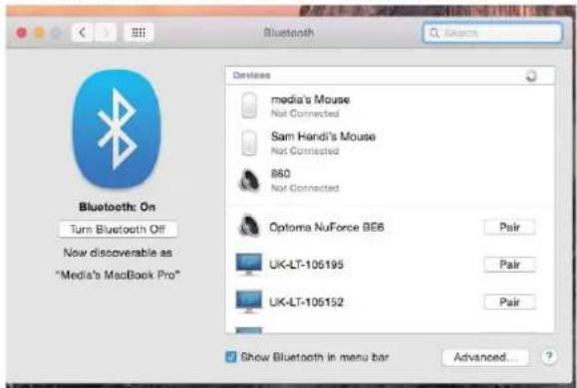Pair with UK-LT-105152
This screenshot has height=388, width=577.
509,302
